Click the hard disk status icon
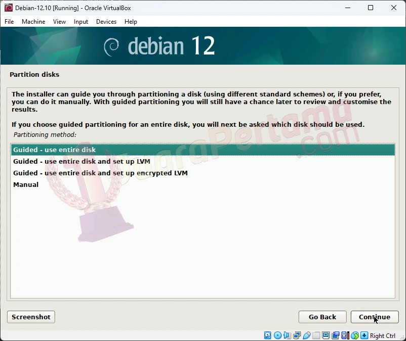 point(267,335)
